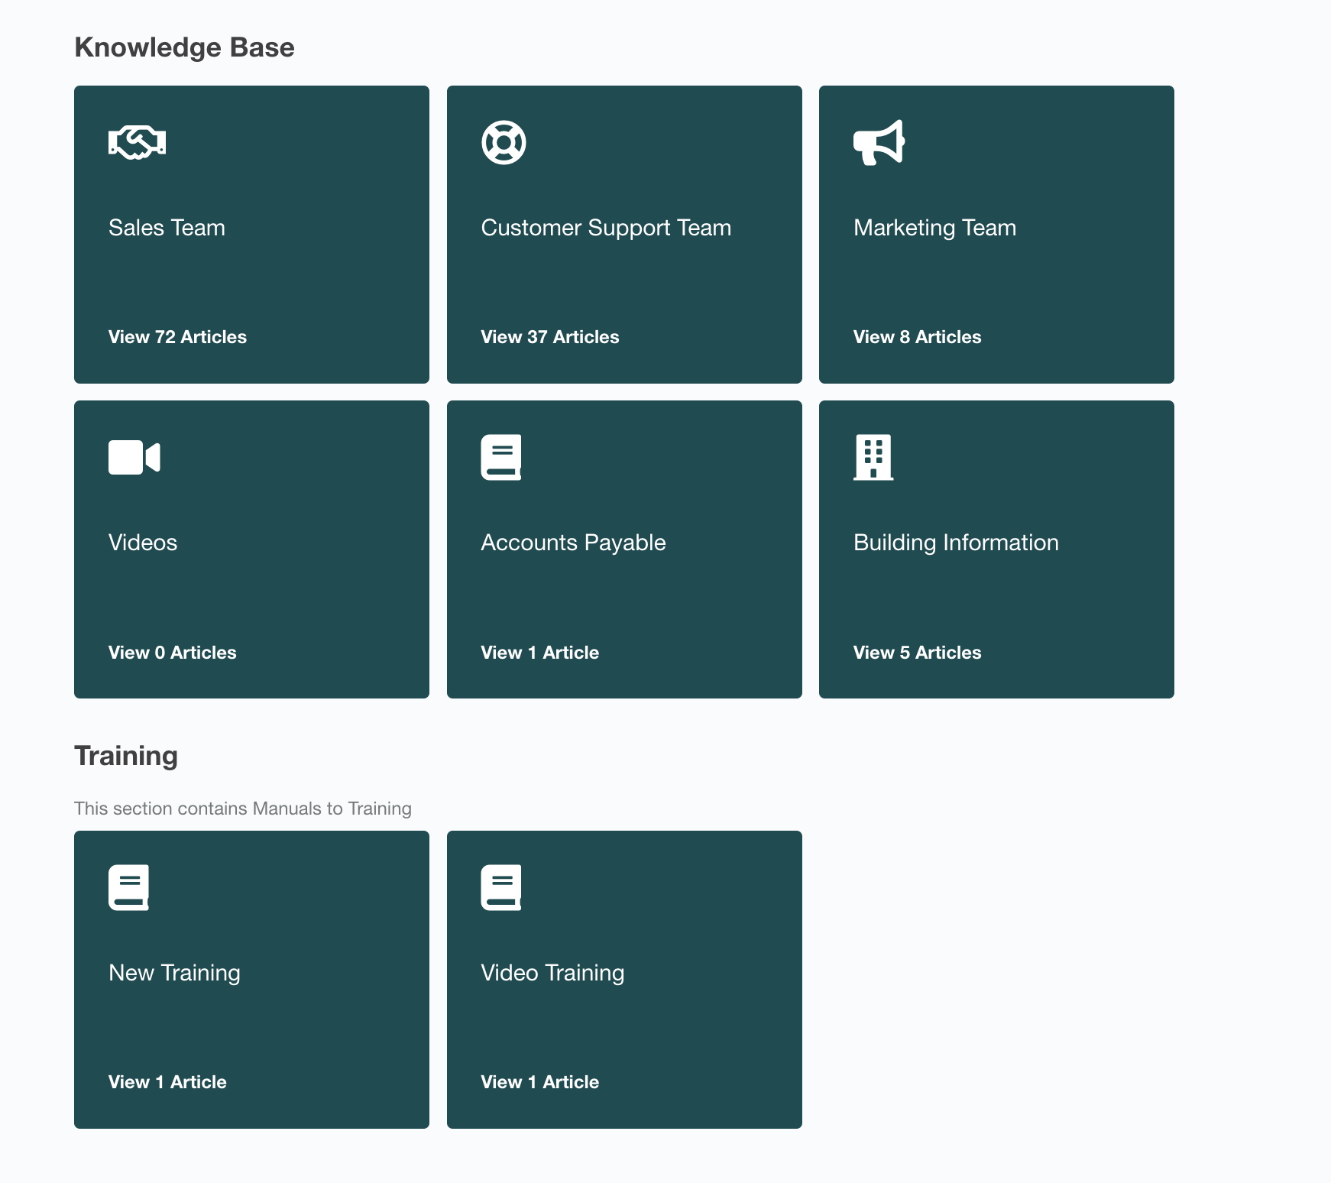Viewport: 1331px width, 1183px height.
Task: Click the video camera icon on Videos card
Action: 134,457
